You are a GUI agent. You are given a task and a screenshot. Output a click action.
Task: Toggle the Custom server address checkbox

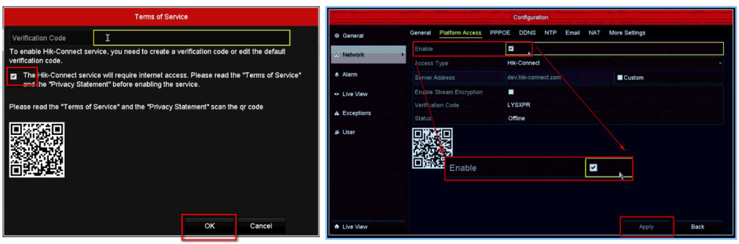(620, 77)
